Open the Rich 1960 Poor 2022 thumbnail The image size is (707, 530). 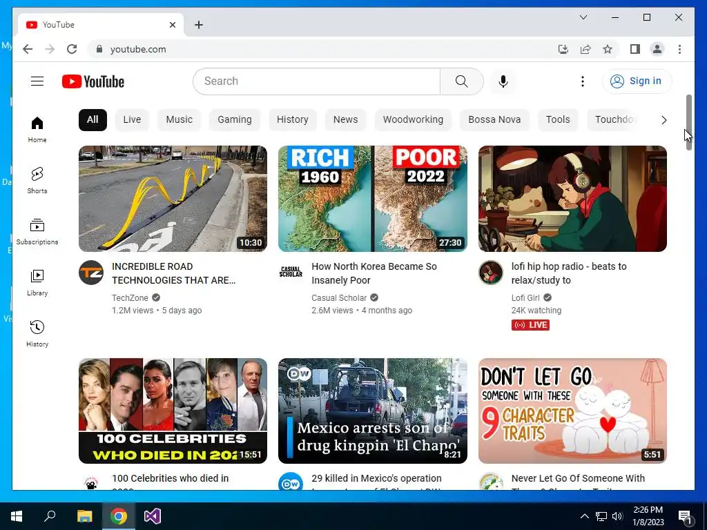point(372,198)
